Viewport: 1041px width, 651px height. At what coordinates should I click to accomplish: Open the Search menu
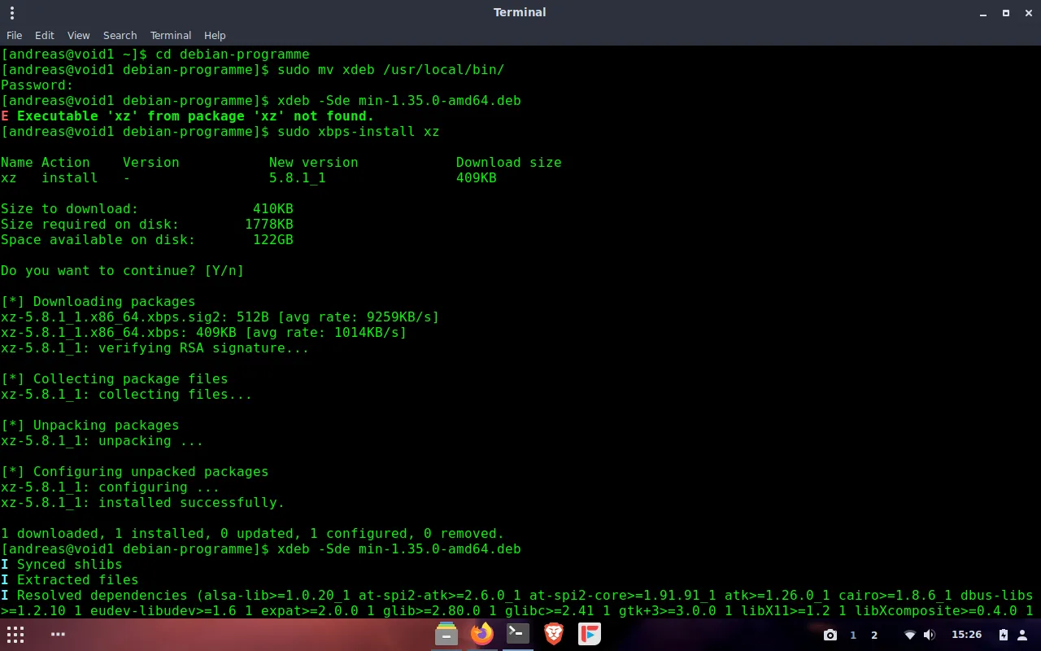click(x=120, y=35)
